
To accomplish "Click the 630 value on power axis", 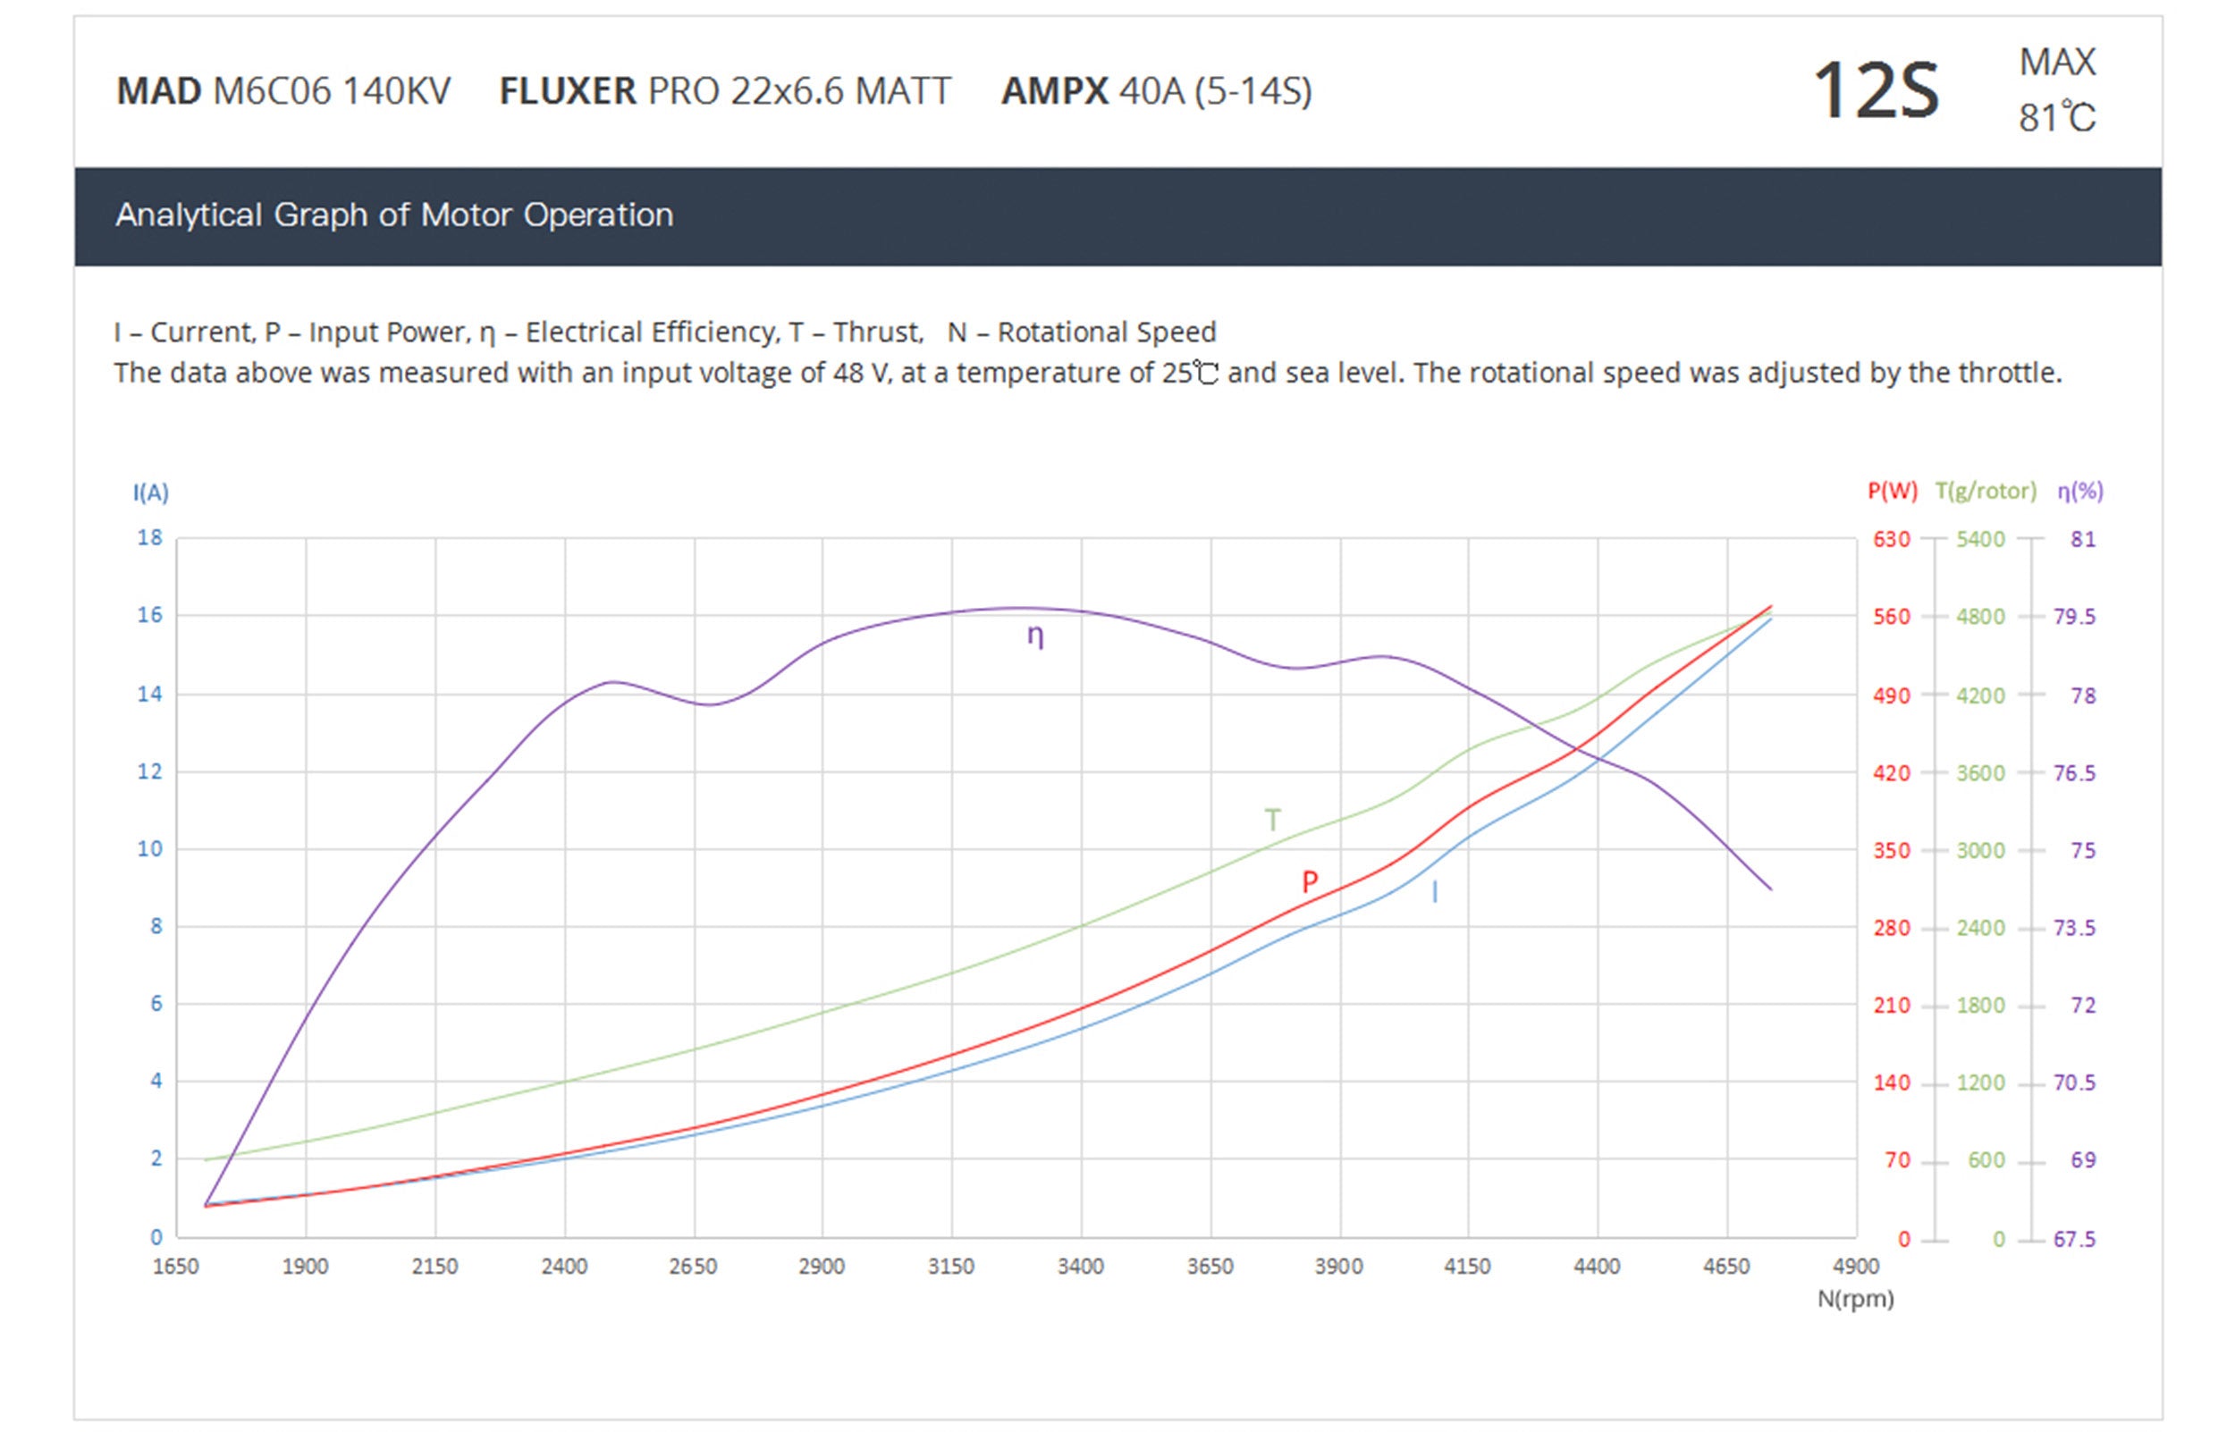I will [x=1891, y=539].
